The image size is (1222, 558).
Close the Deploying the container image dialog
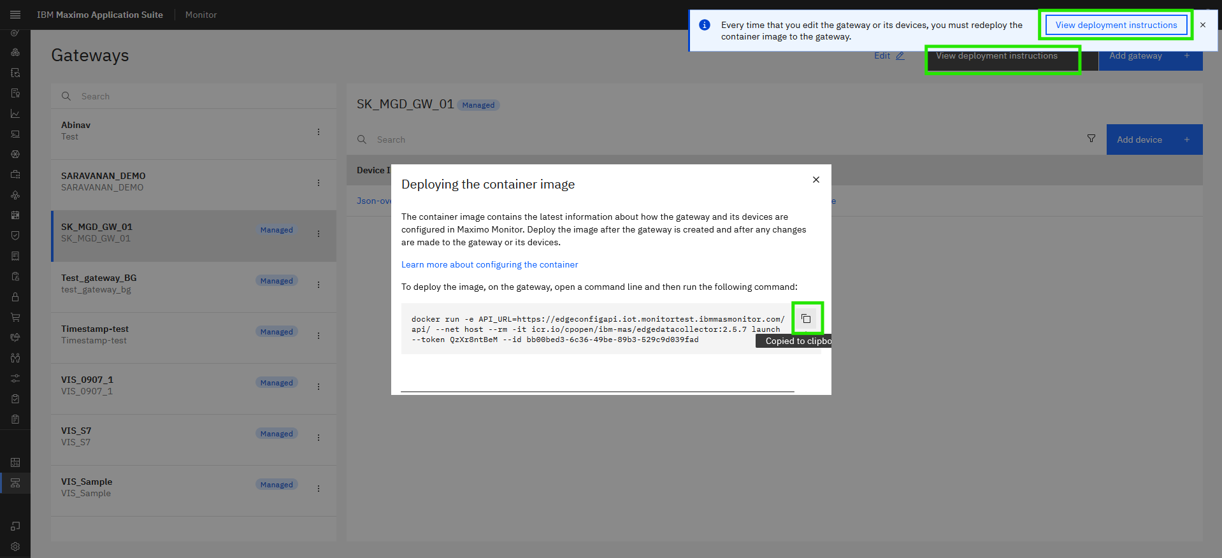tap(816, 180)
